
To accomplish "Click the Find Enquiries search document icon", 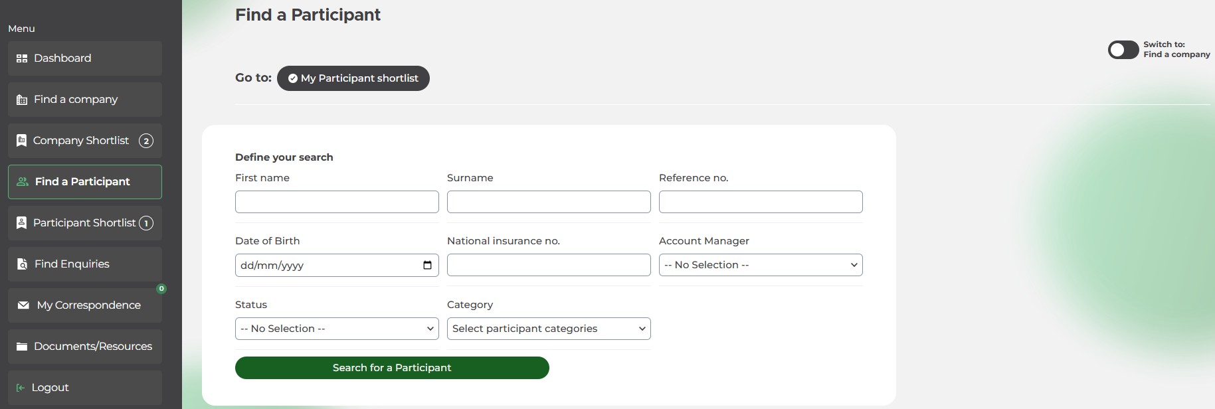I will [x=22, y=264].
